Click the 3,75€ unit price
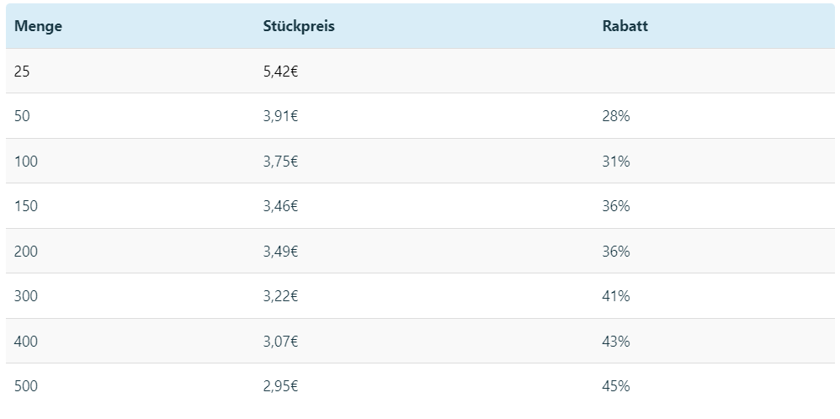The image size is (840, 419). [280, 162]
